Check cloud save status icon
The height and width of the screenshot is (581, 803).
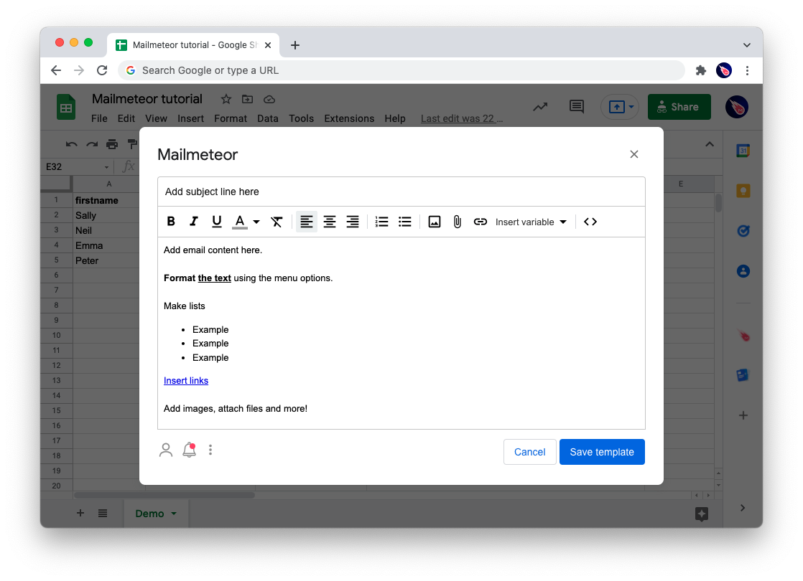pos(269,99)
